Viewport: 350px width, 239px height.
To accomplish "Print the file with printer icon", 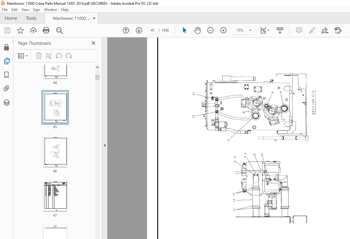I will [46, 30].
